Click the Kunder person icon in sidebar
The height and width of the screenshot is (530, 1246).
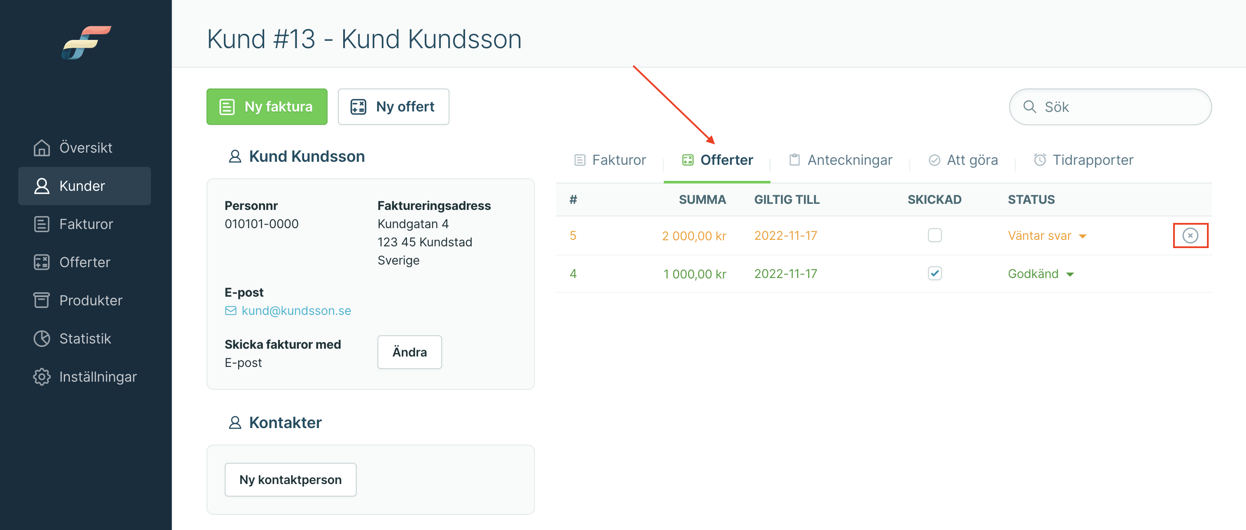click(42, 186)
